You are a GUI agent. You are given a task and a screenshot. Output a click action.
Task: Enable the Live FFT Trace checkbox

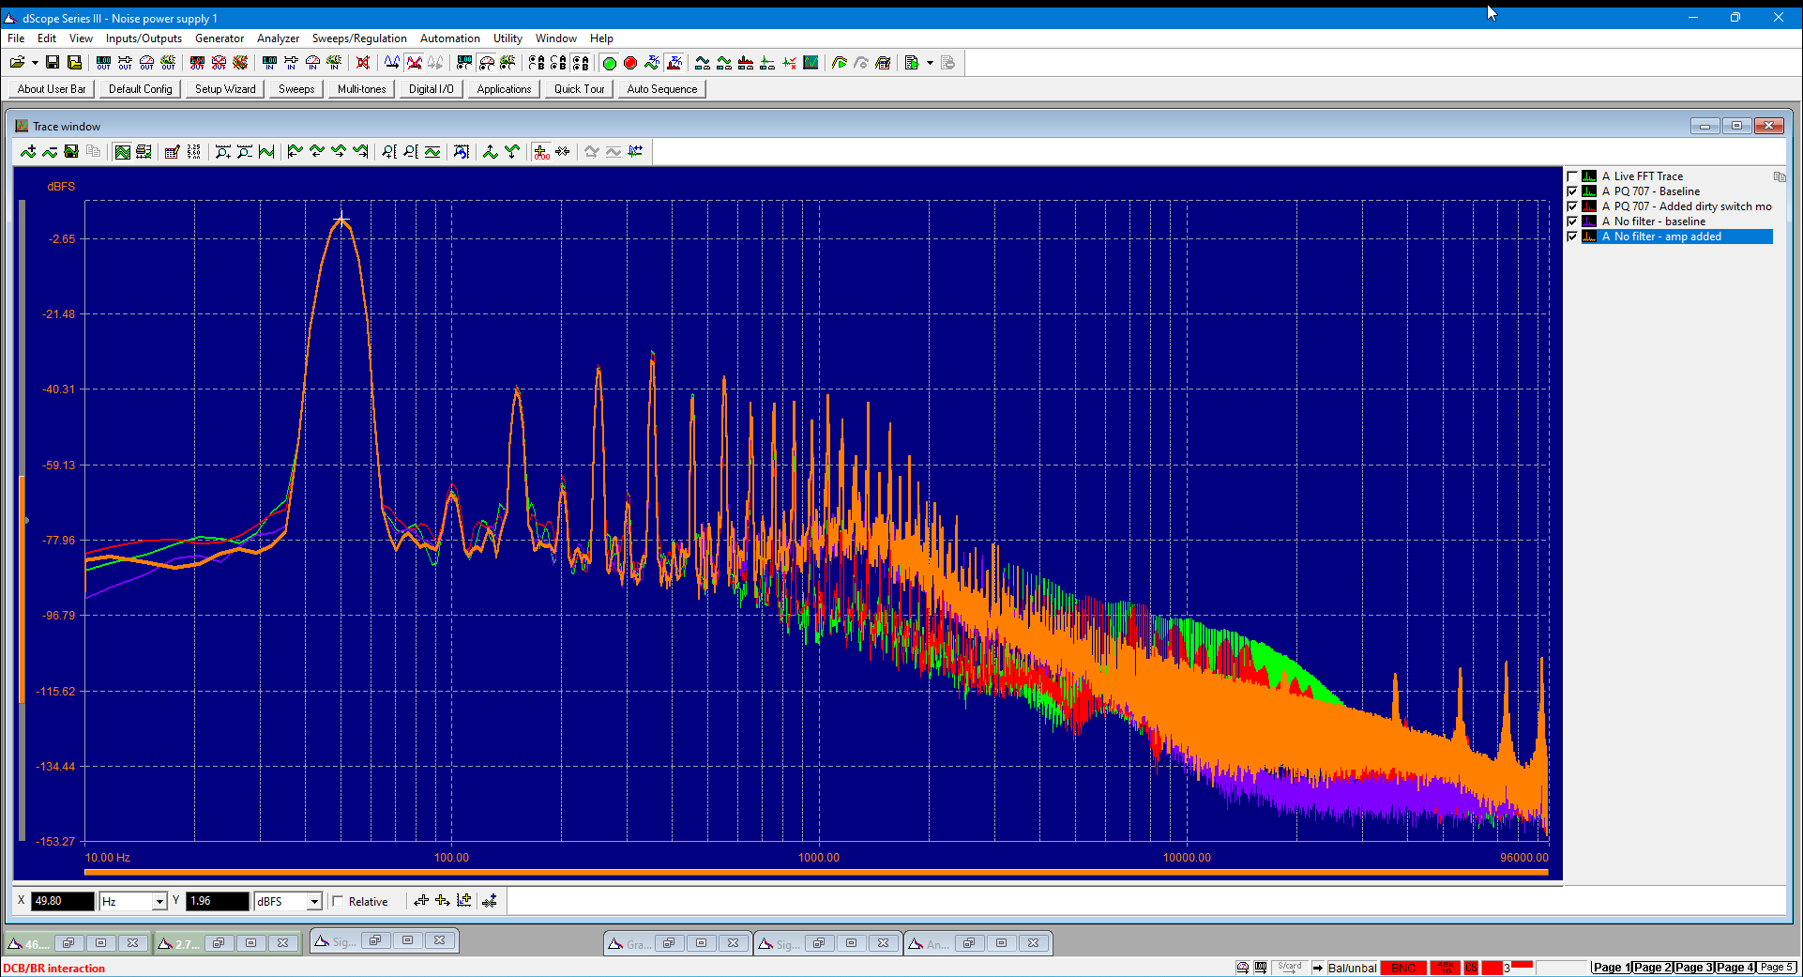[x=1573, y=176]
